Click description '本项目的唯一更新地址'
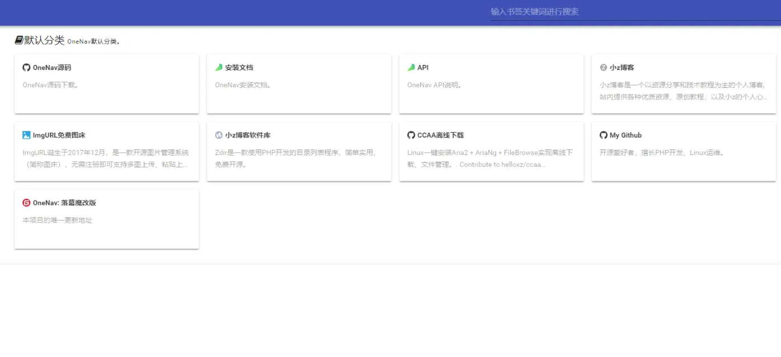The image size is (781, 357). tap(58, 220)
